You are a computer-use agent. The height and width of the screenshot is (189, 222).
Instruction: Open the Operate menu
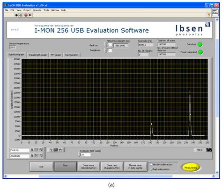(x=37, y=10)
